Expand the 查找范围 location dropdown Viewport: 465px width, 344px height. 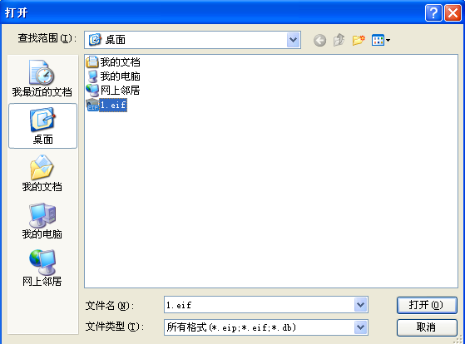(294, 40)
